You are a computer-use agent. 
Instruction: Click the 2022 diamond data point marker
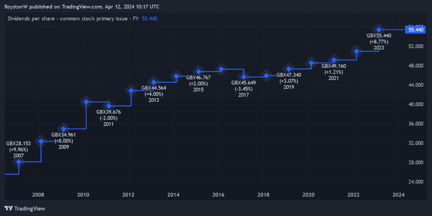tap(356, 51)
